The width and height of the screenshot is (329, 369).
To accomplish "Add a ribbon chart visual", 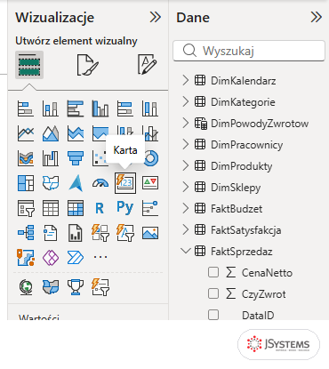I will coord(26,158).
